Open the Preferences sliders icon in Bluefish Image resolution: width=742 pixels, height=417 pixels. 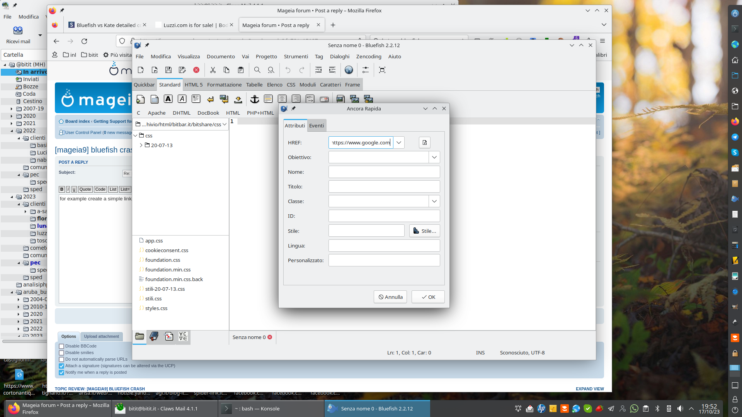365,70
